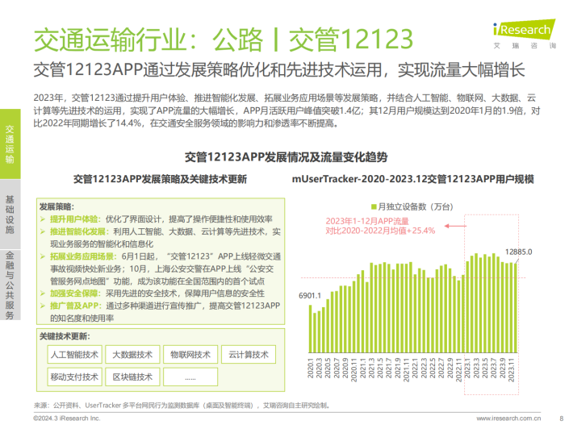This screenshot has height=429, width=573.
Task: Select the 交通运输 side tab
Action: [x=10, y=144]
